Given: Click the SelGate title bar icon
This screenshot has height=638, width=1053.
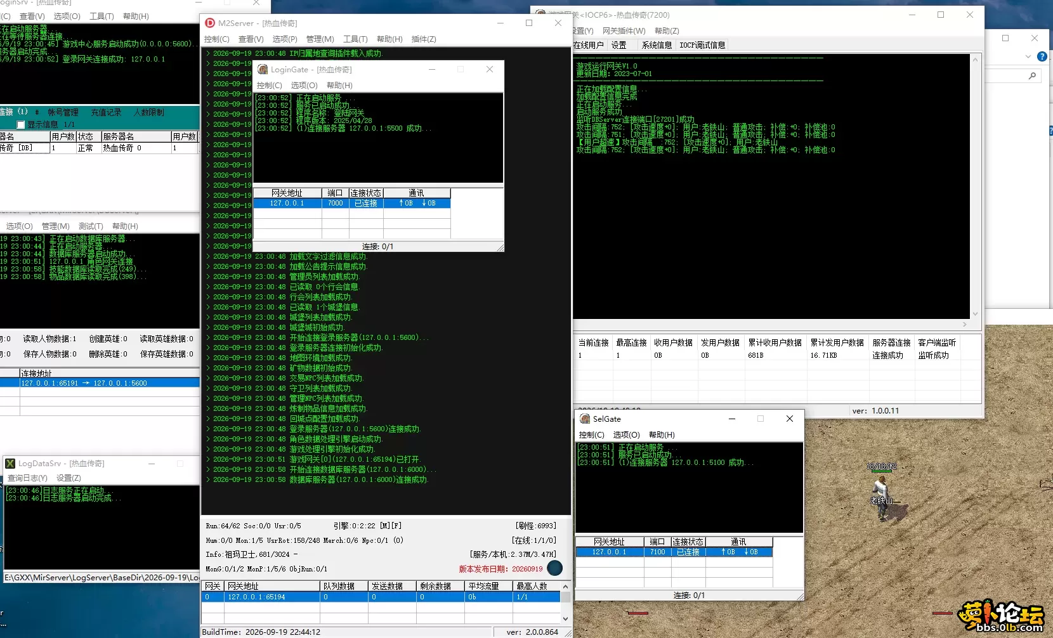Looking at the screenshot, I should tap(585, 419).
